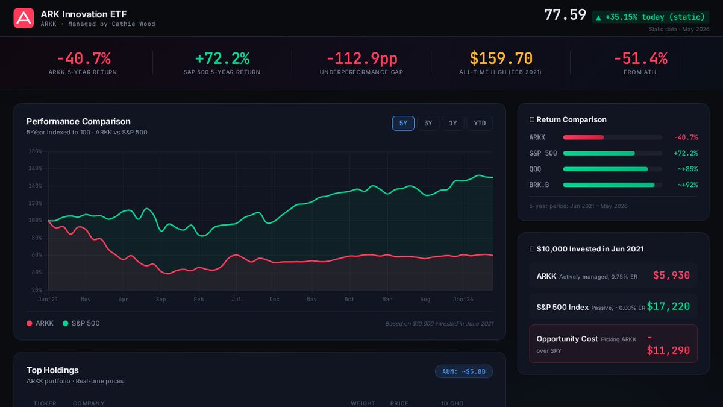Click the 1D CHG column header
Screen dimensions: 723x407
pos(452,403)
